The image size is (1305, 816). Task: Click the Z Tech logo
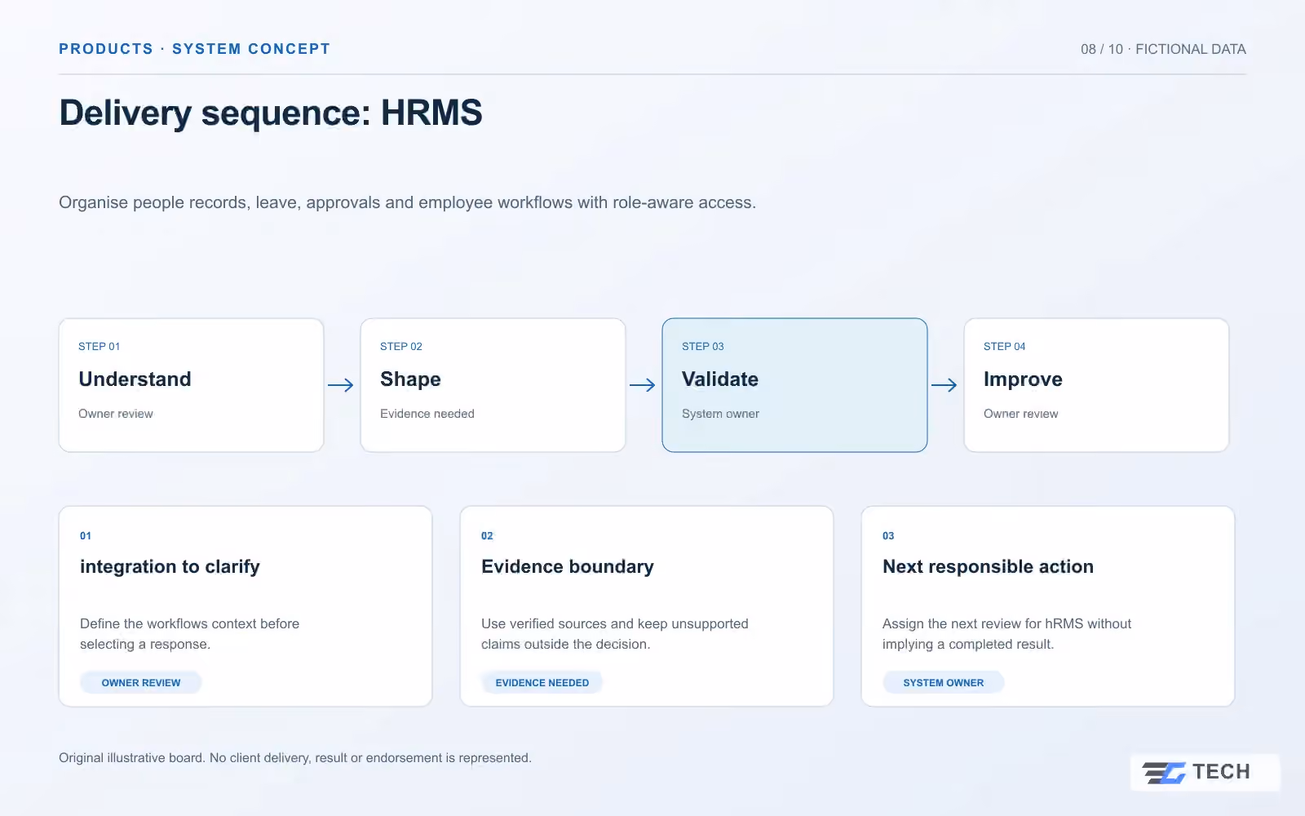(1205, 772)
